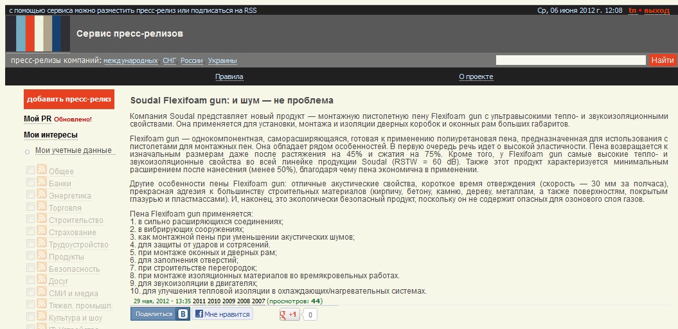
Task: Tick the Тяжел. промышл. checkbox
Action: point(30,305)
